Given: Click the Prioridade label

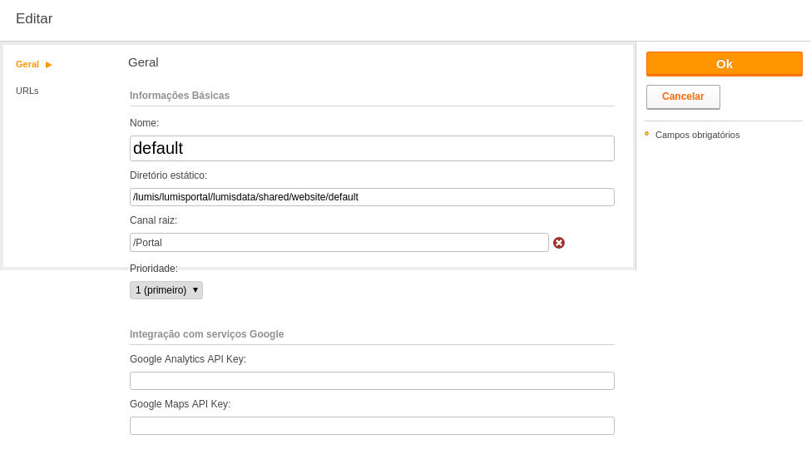Looking at the screenshot, I should tap(154, 269).
